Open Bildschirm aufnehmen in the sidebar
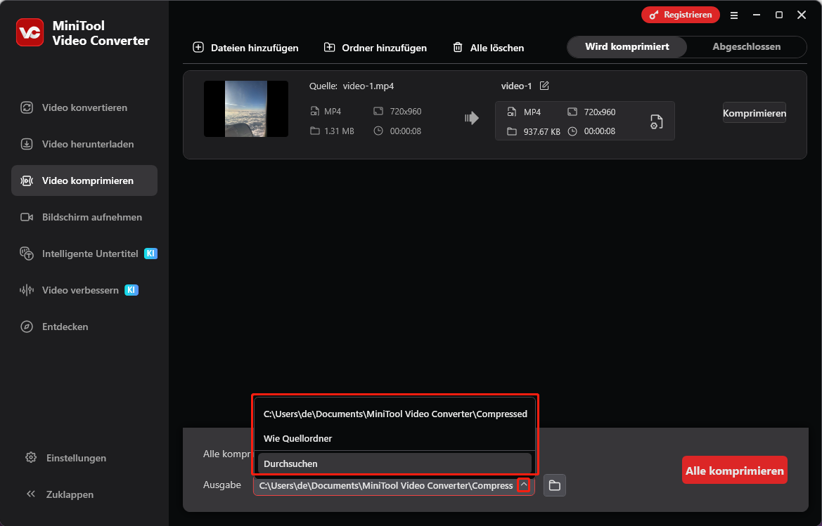822x526 pixels. [x=84, y=217]
